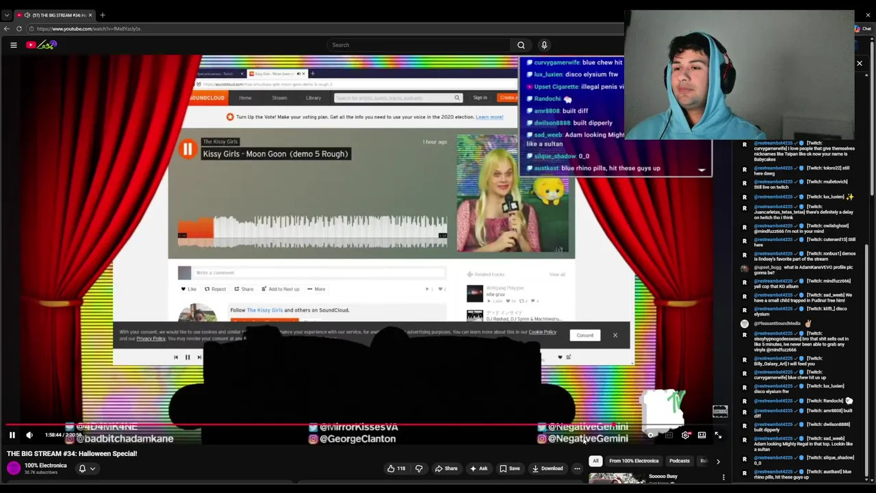Screen dimensions: 876x493
Task: Select THE BIG STREAM #34 browser tab
Action: click(55, 15)
